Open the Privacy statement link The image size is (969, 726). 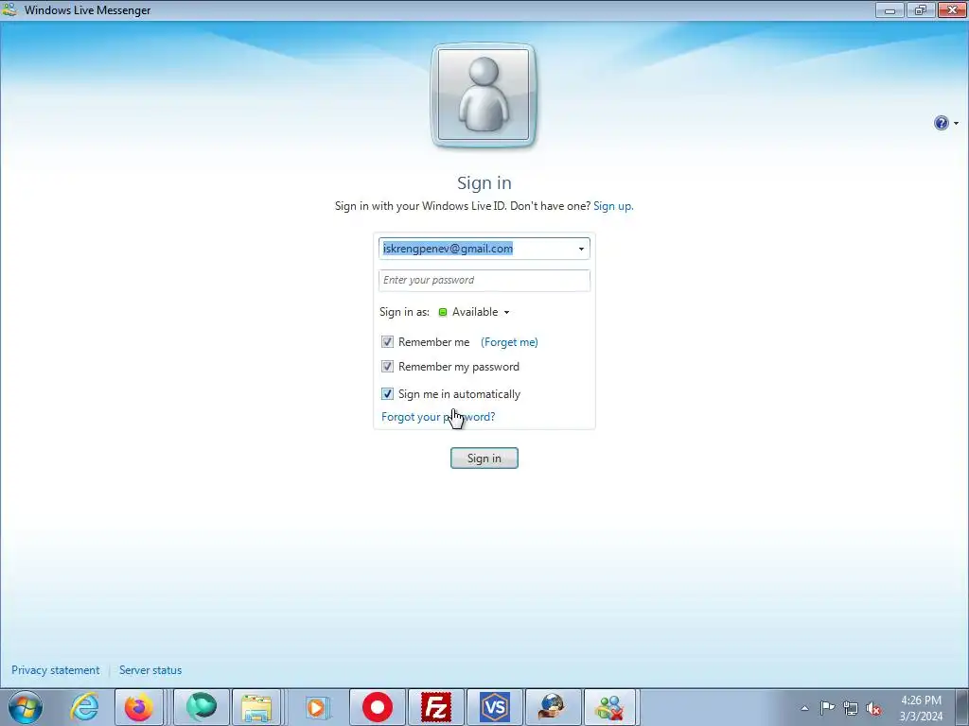point(56,670)
